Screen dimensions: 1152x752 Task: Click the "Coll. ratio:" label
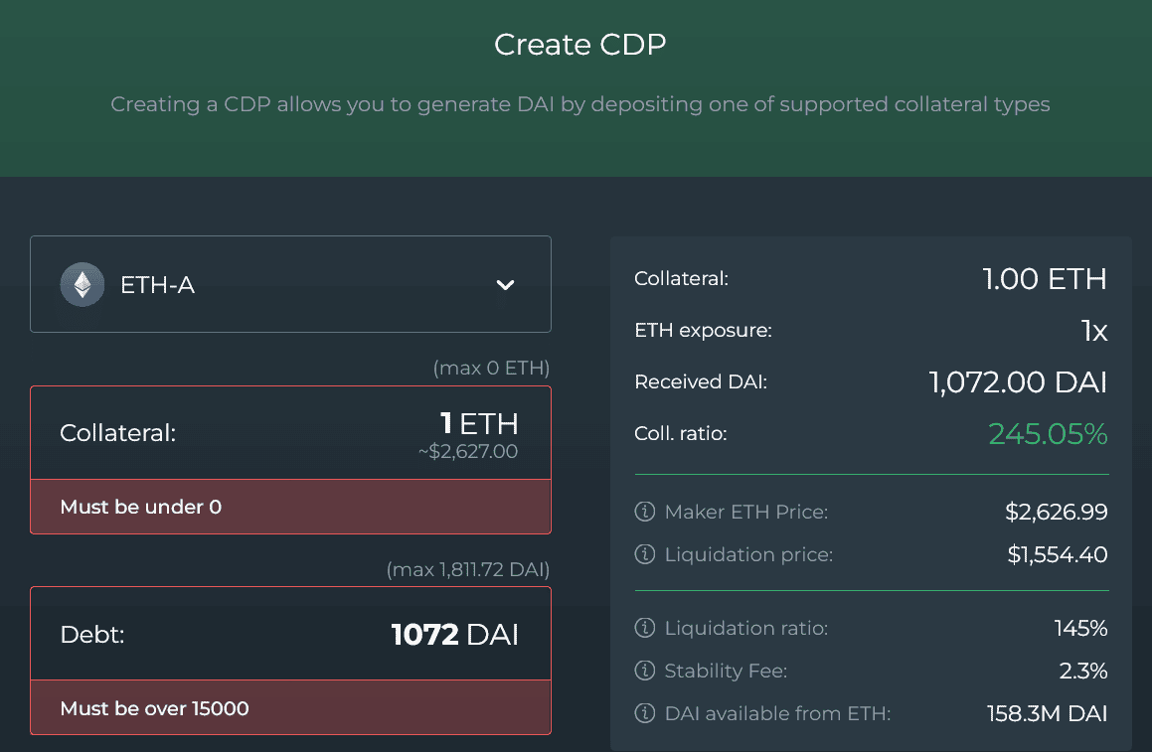[x=680, y=434]
